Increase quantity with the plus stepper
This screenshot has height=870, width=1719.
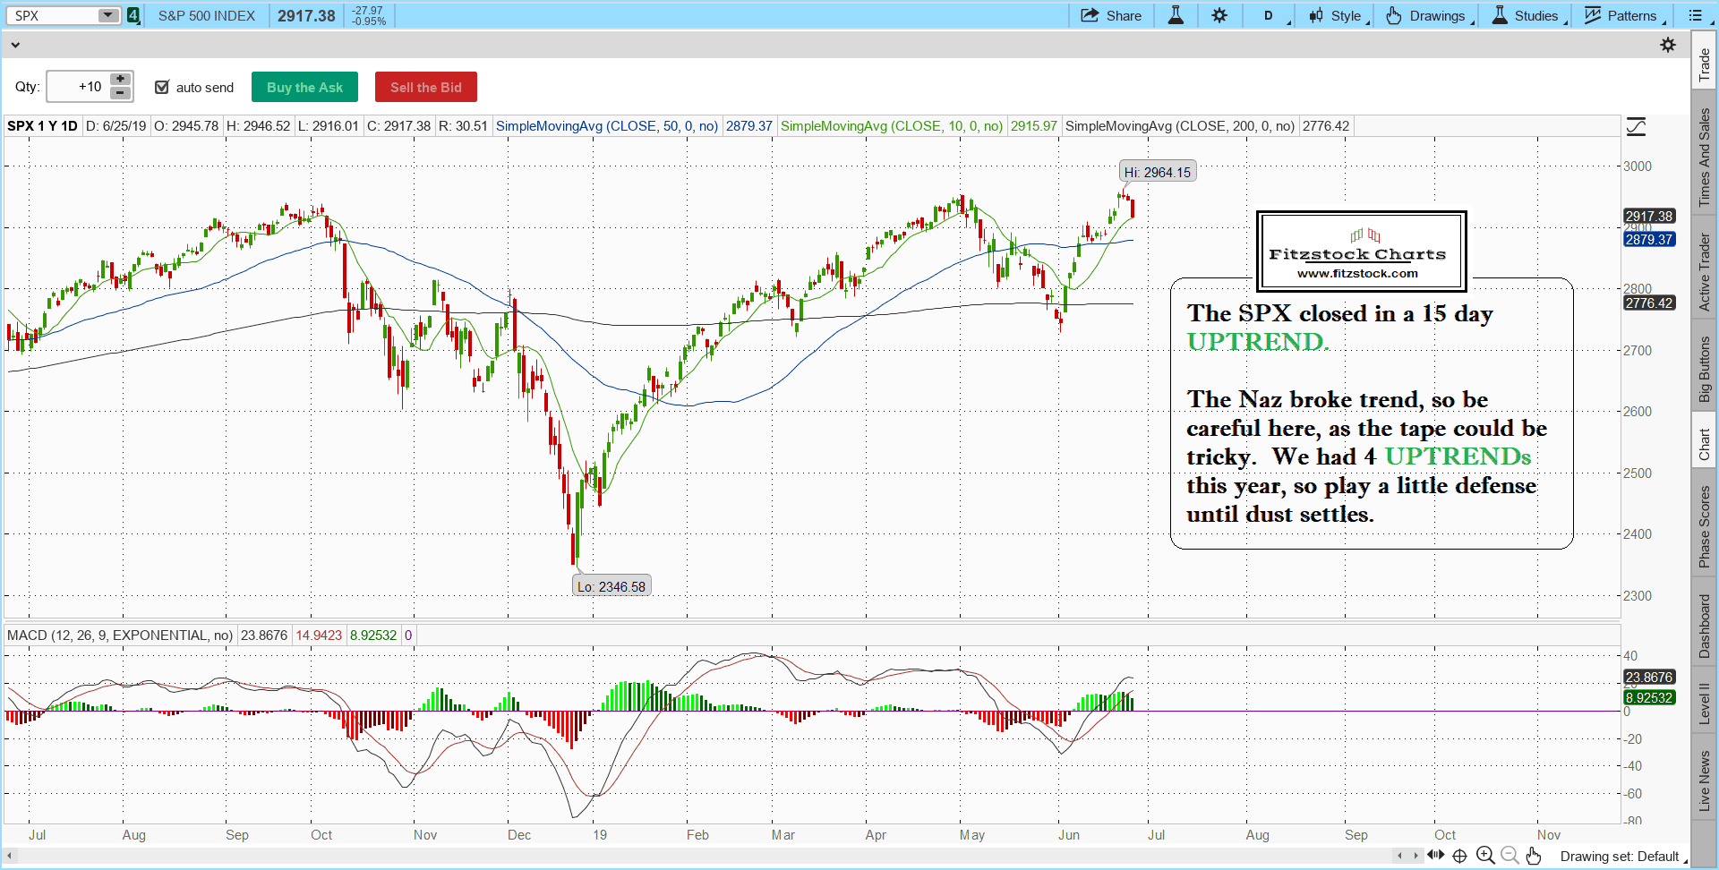tap(120, 79)
